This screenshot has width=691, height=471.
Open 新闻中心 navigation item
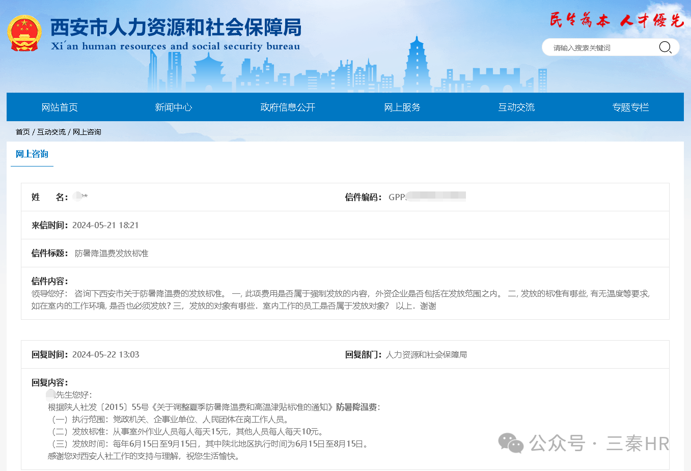click(174, 107)
